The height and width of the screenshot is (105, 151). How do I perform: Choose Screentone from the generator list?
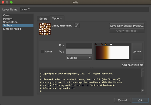click(x=10, y=22)
